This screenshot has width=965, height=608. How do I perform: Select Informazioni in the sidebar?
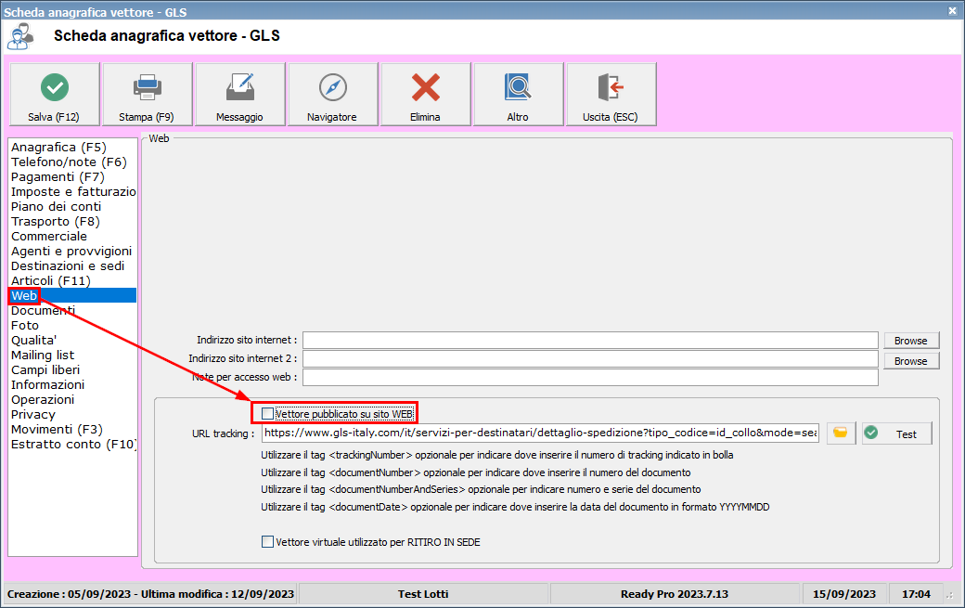pyautogui.click(x=72, y=384)
